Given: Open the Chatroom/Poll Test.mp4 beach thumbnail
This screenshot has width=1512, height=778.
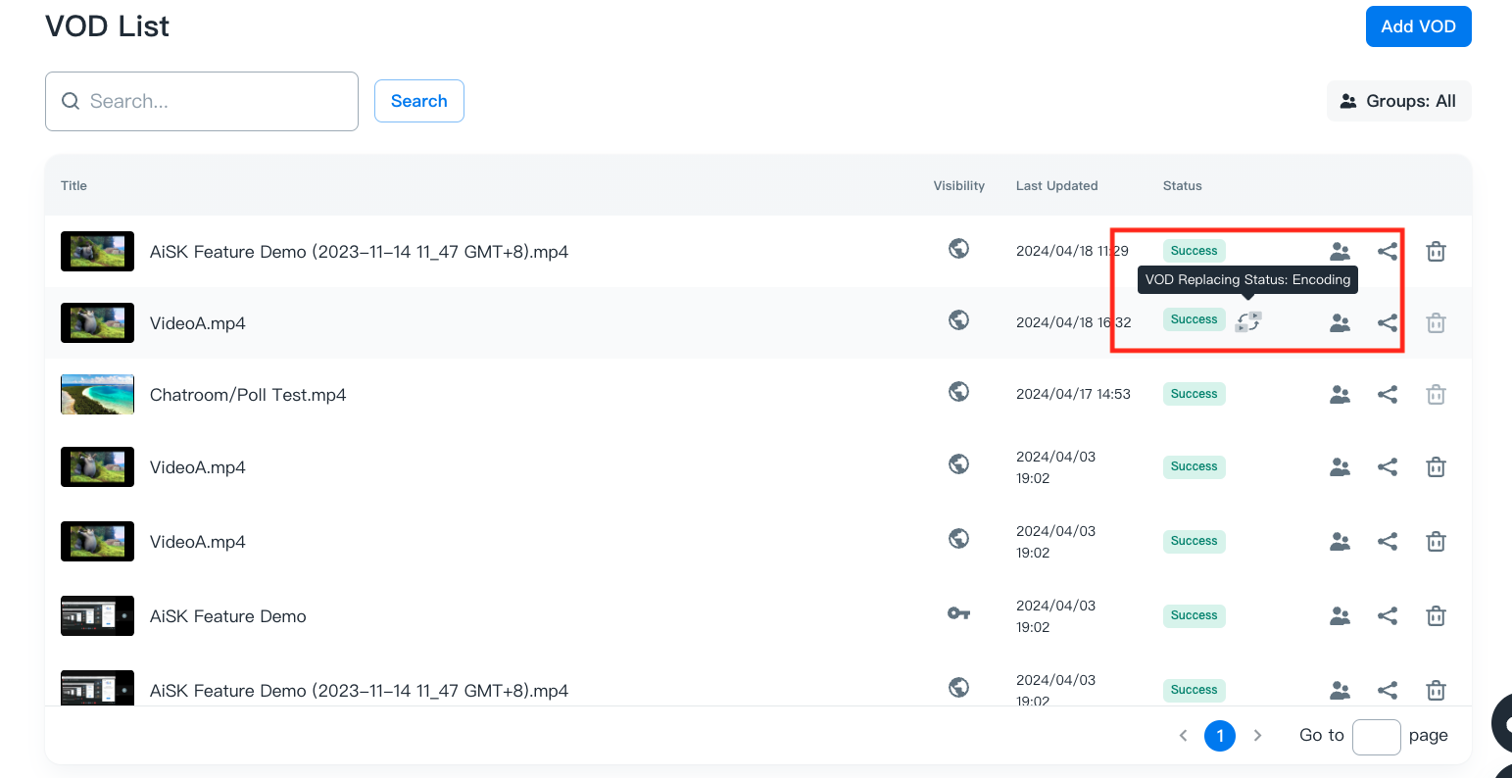Looking at the screenshot, I should click(97, 395).
